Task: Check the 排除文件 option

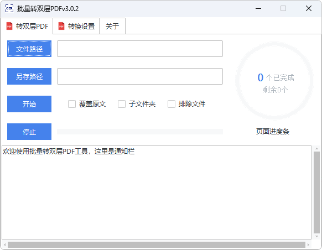Action: [172, 104]
